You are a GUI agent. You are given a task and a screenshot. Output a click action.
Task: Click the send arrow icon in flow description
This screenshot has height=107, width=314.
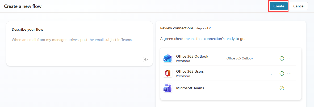(x=146, y=59)
